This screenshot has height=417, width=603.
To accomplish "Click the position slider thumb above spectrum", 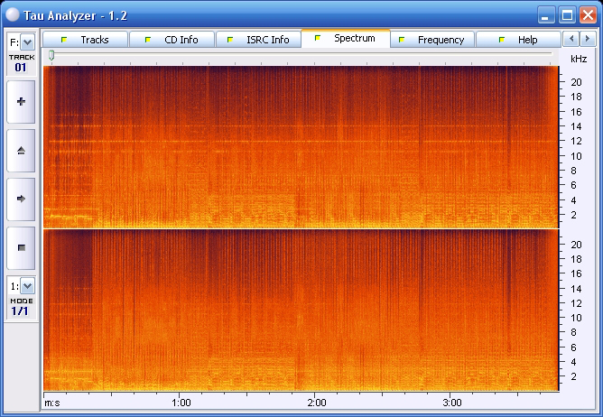I will pyautogui.click(x=51, y=56).
